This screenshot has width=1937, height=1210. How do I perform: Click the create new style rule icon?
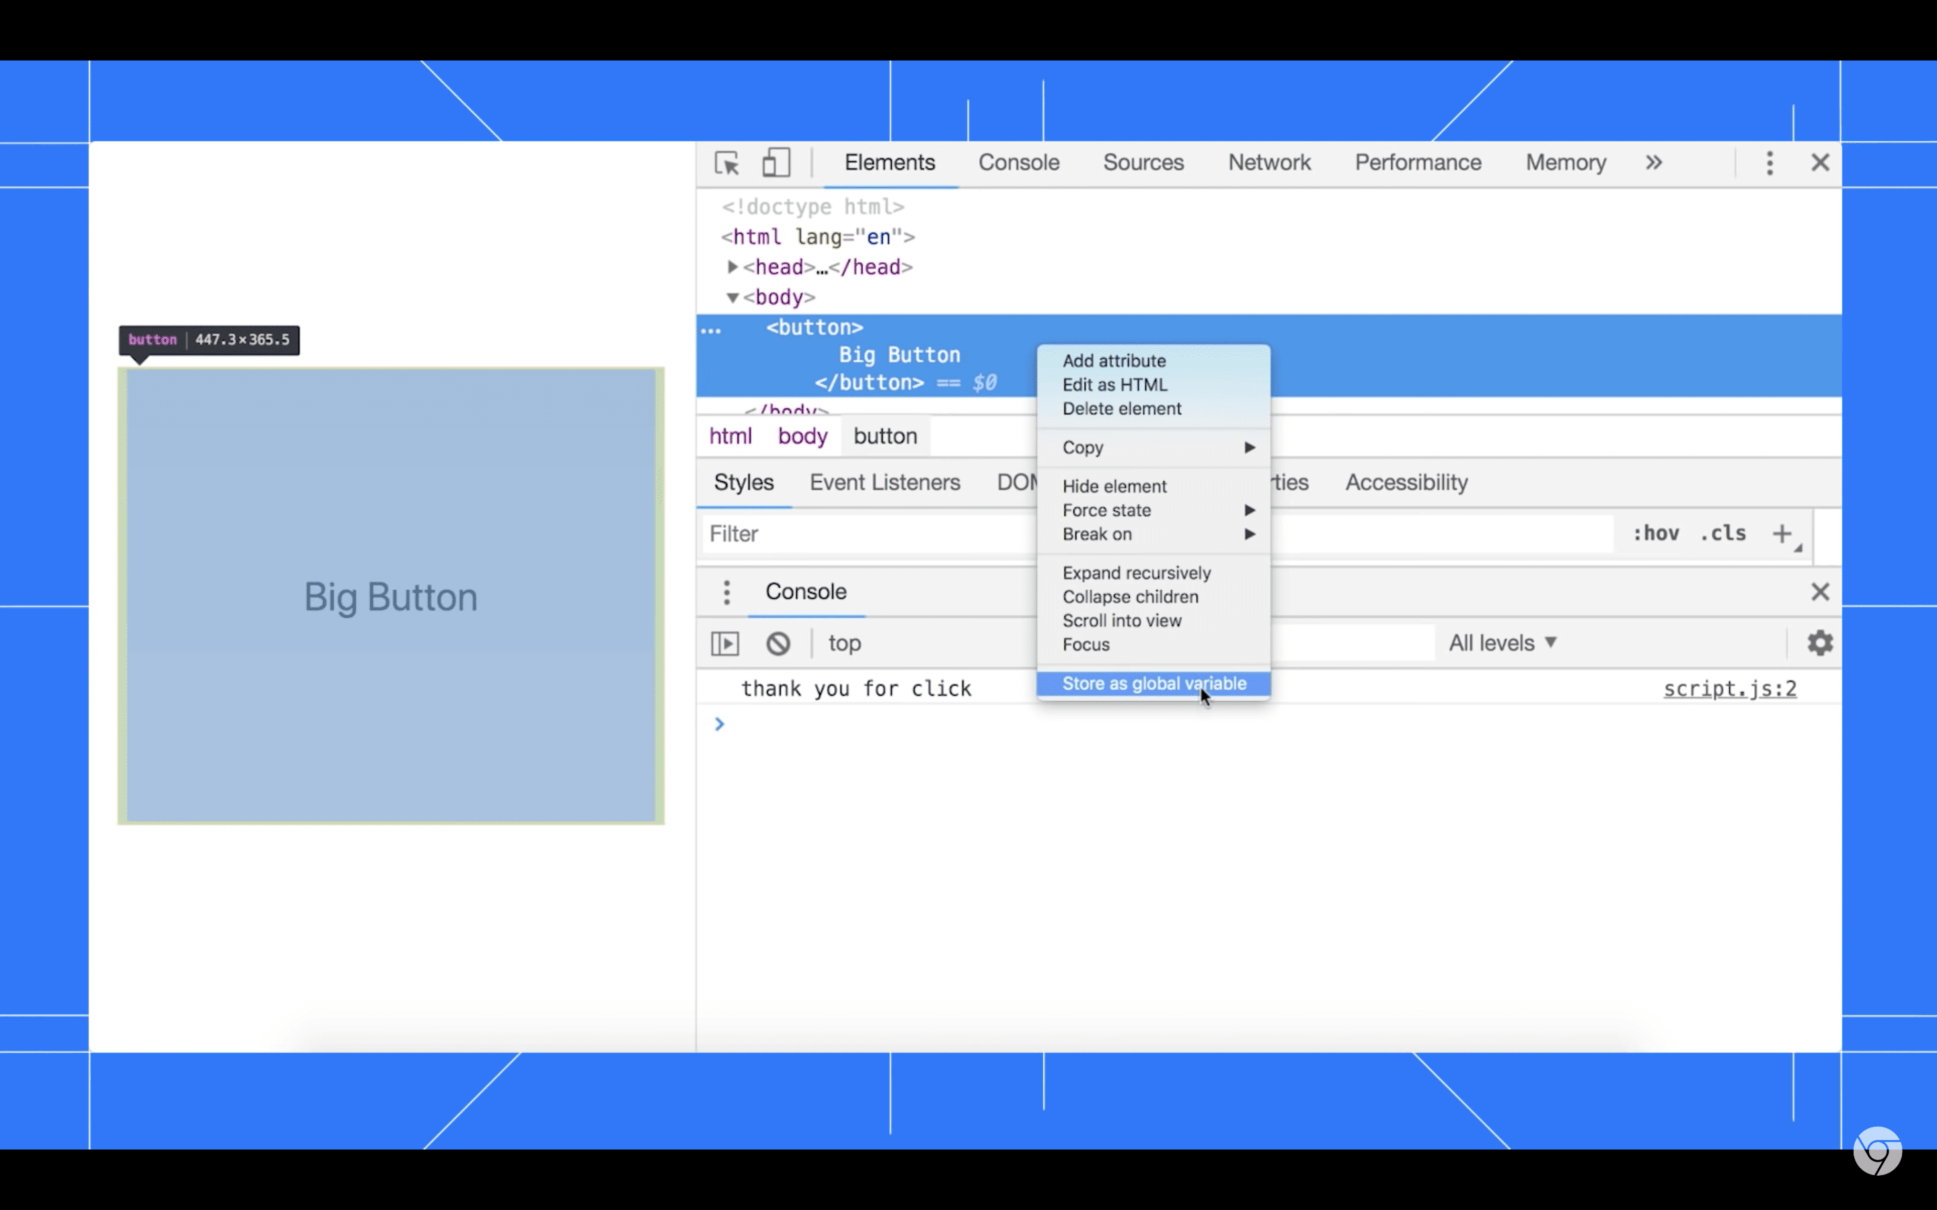click(x=1782, y=532)
